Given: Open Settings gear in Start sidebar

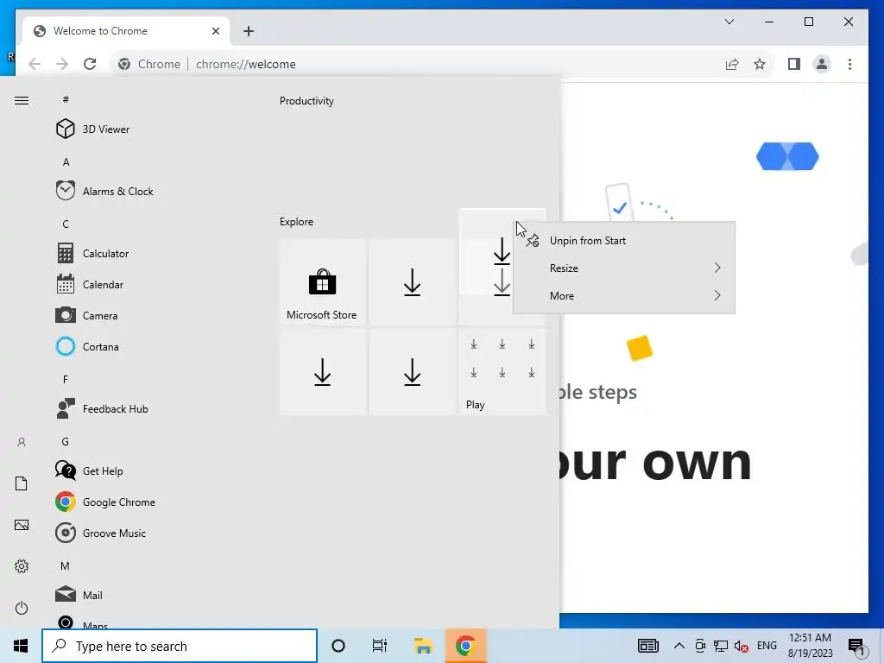Looking at the screenshot, I should click(x=22, y=566).
